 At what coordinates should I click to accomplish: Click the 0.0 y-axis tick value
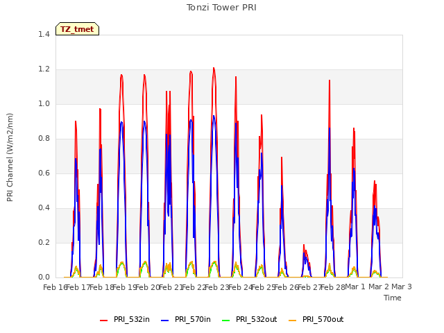pos(44,277)
